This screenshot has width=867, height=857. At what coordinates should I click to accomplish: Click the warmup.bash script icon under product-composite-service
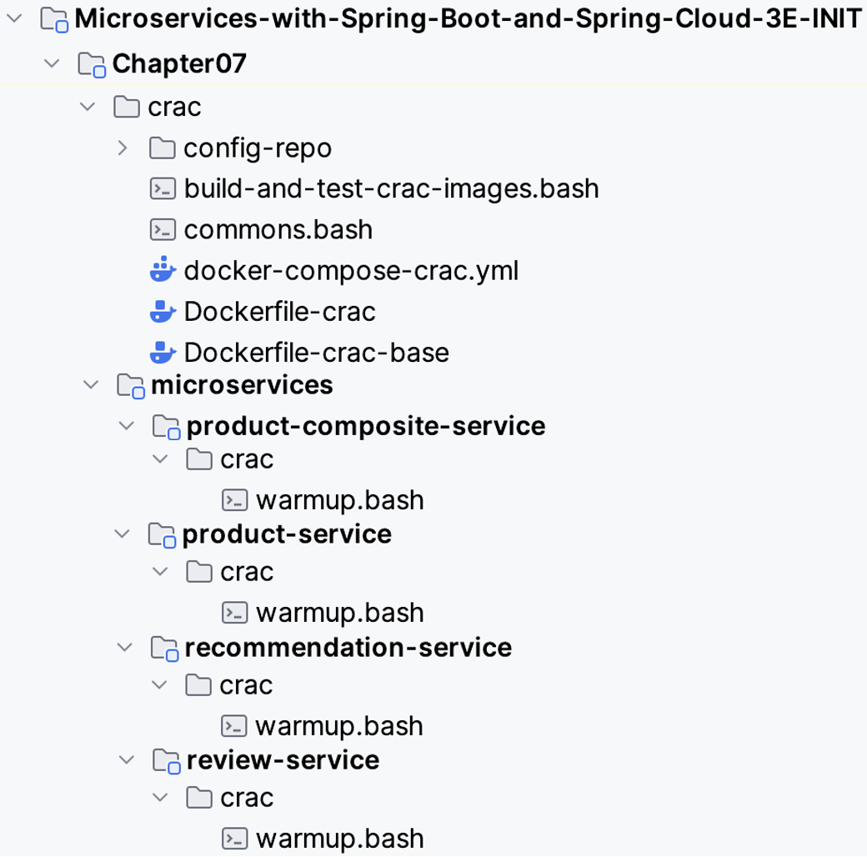click(234, 500)
